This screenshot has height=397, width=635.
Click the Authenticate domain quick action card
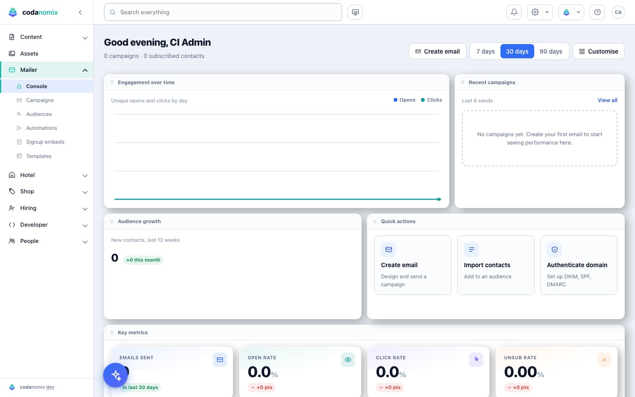pos(579,265)
